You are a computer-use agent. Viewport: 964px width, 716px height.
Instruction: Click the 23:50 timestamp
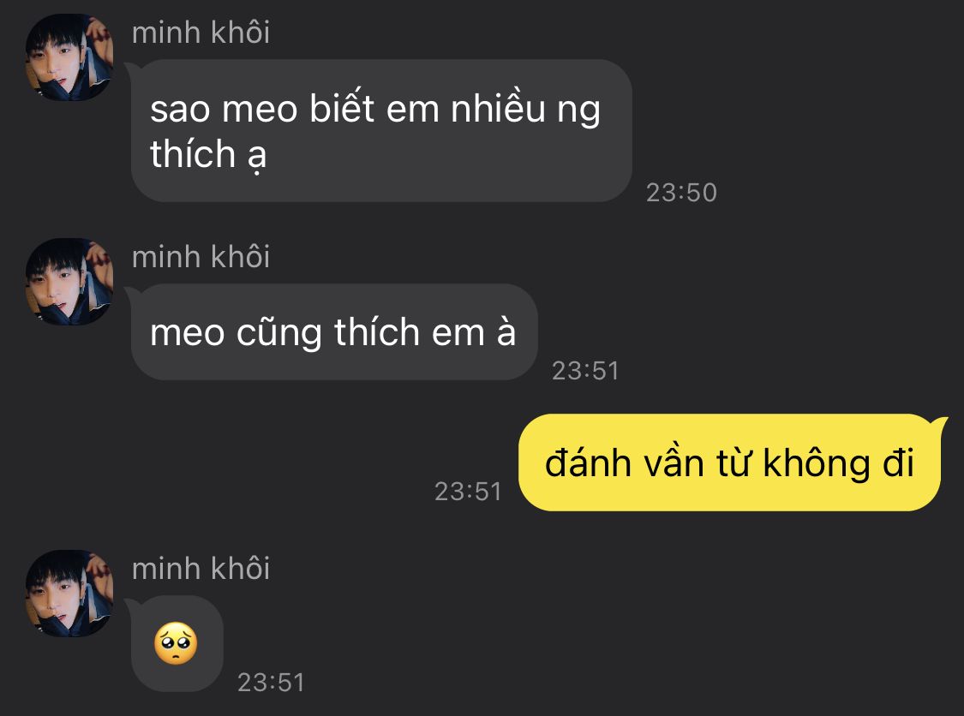(681, 193)
